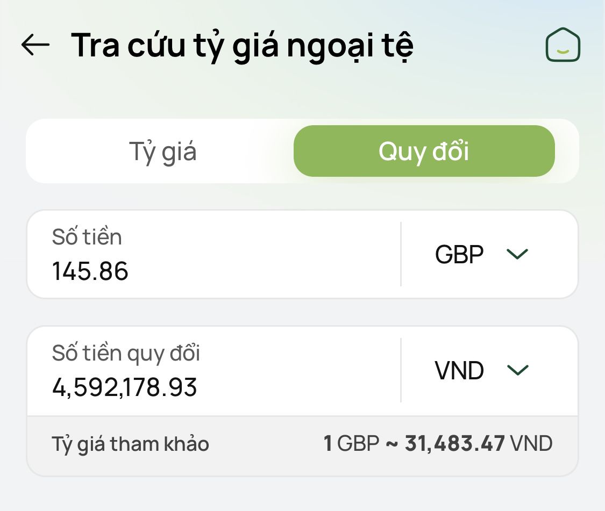Image resolution: width=605 pixels, height=511 pixels.
Task: Open the home icon at top right
Action: [x=563, y=45]
